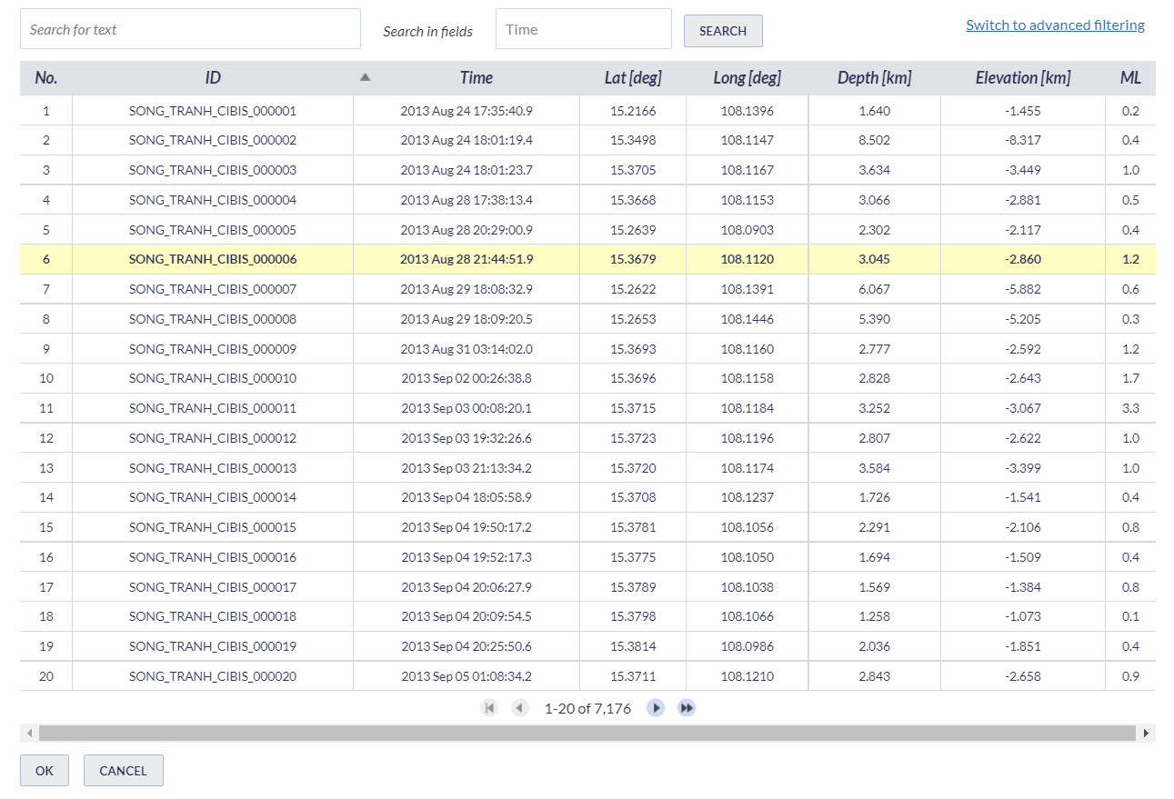Click time cell 2013 Sep 04 18:05:58.9
1174x799 pixels.
(467, 497)
